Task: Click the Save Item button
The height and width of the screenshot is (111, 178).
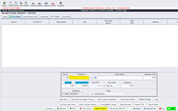Action: 63,100
